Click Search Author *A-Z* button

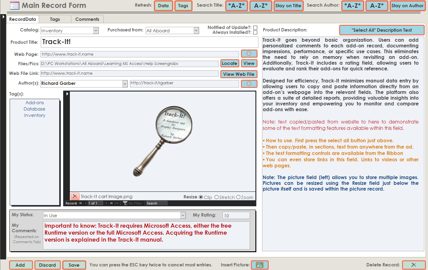pyautogui.click(x=353, y=5)
